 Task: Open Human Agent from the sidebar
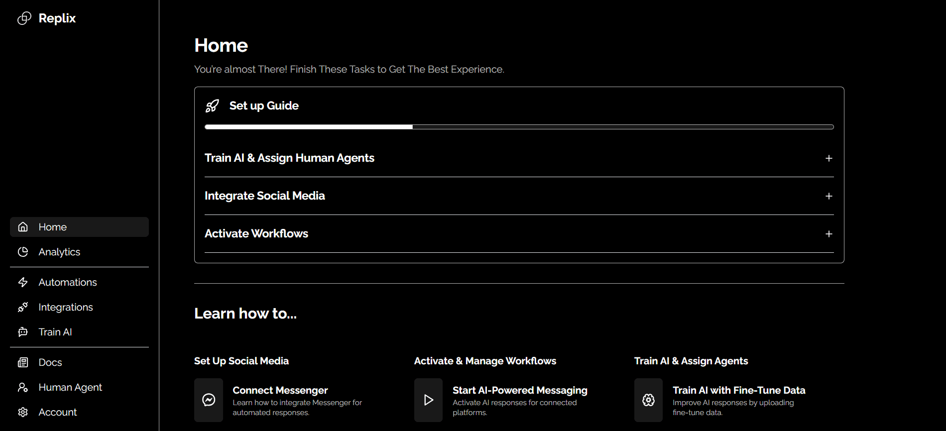tap(79, 387)
